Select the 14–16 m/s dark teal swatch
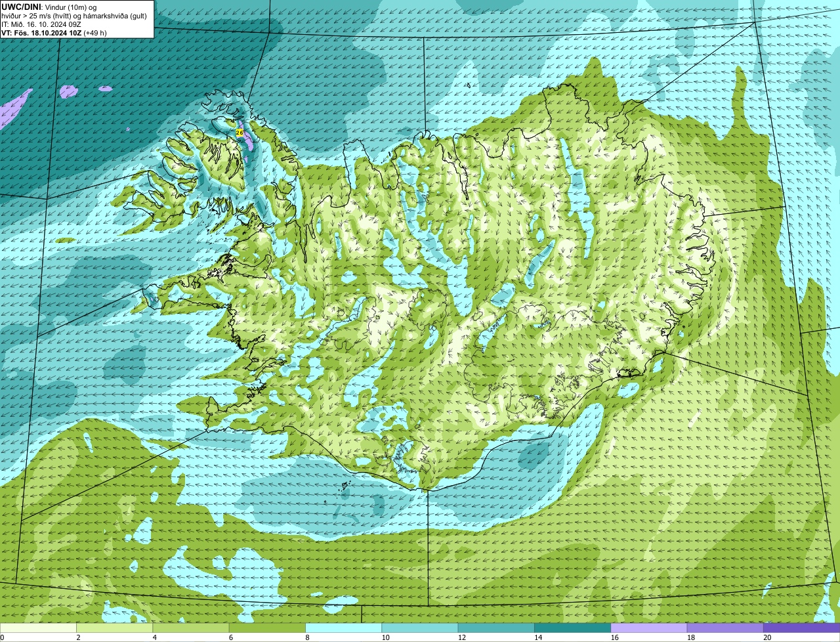The height and width of the screenshot is (642, 840). 572,628
